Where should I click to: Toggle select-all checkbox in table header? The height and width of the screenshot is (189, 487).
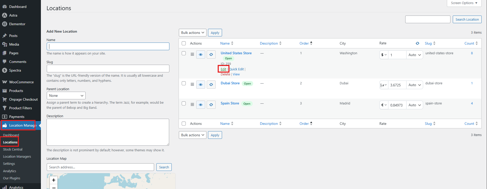tap(184, 43)
